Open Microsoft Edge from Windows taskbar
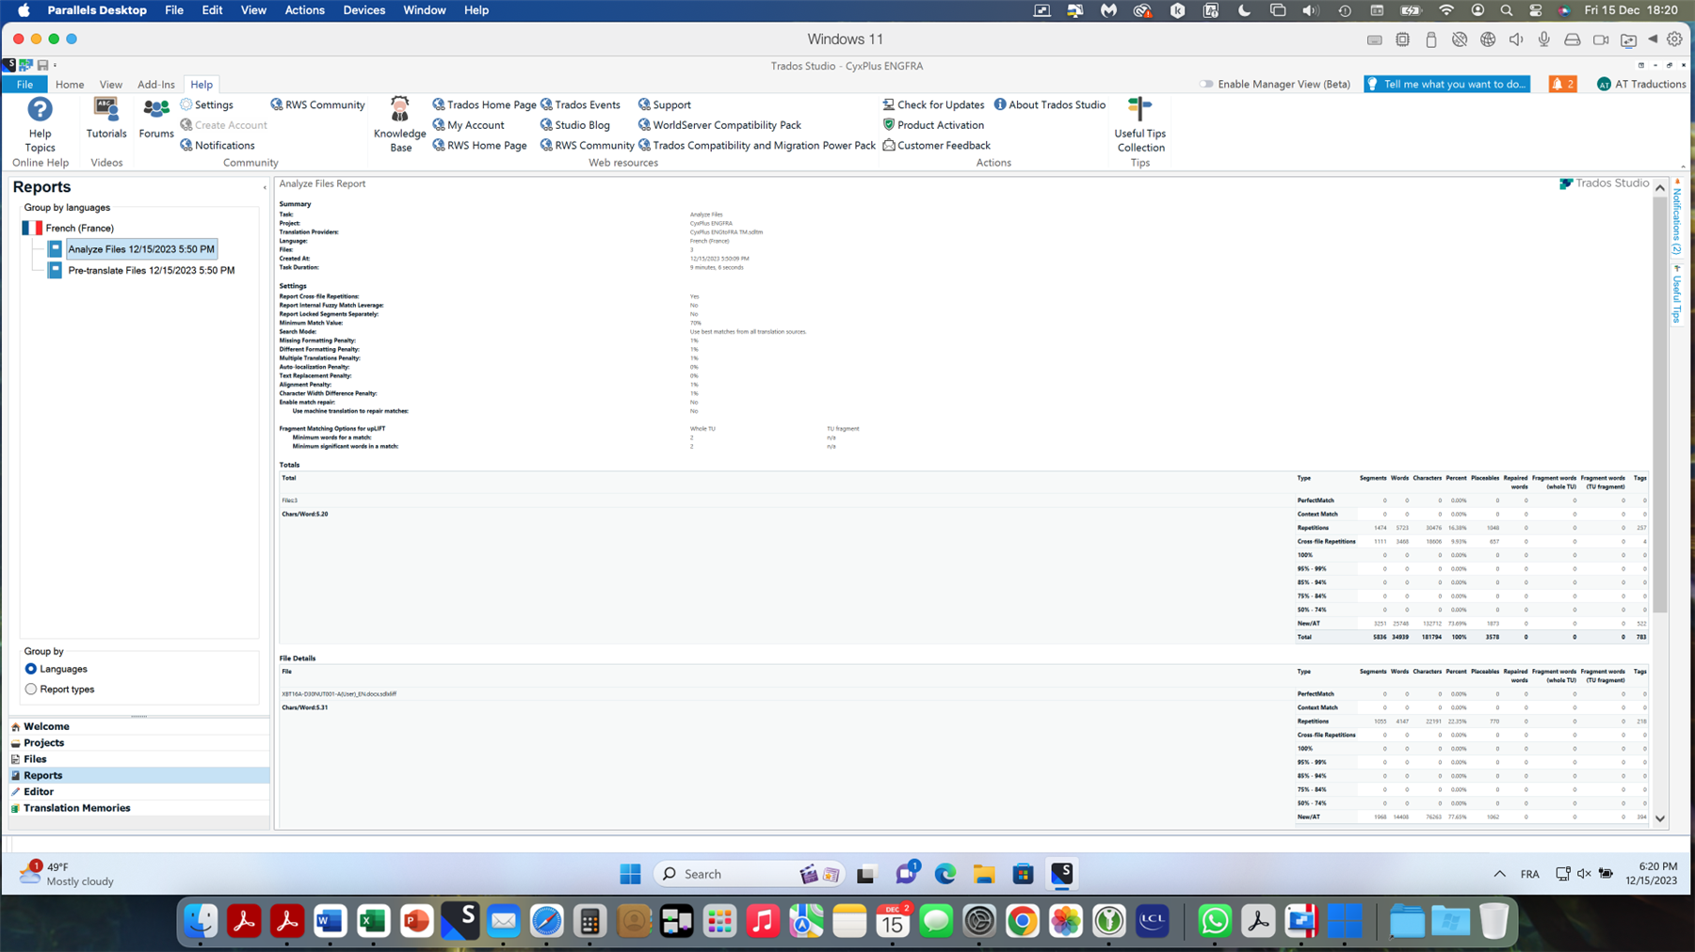1695x952 pixels. point(944,874)
